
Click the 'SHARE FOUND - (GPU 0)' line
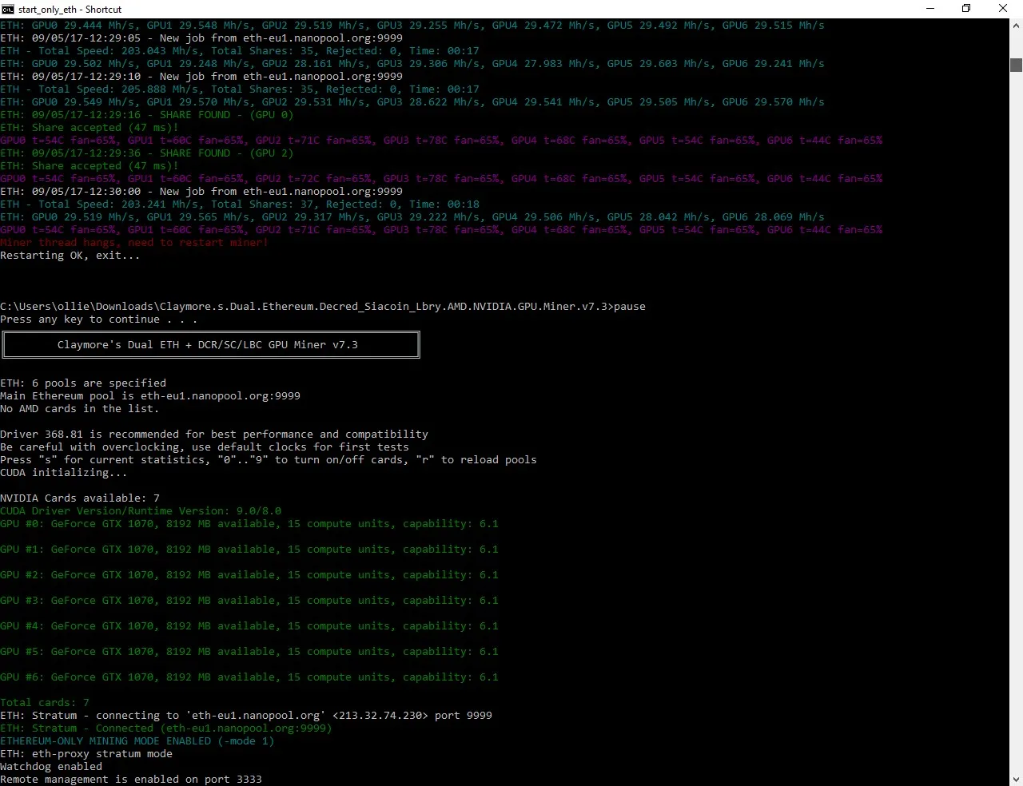click(x=147, y=115)
